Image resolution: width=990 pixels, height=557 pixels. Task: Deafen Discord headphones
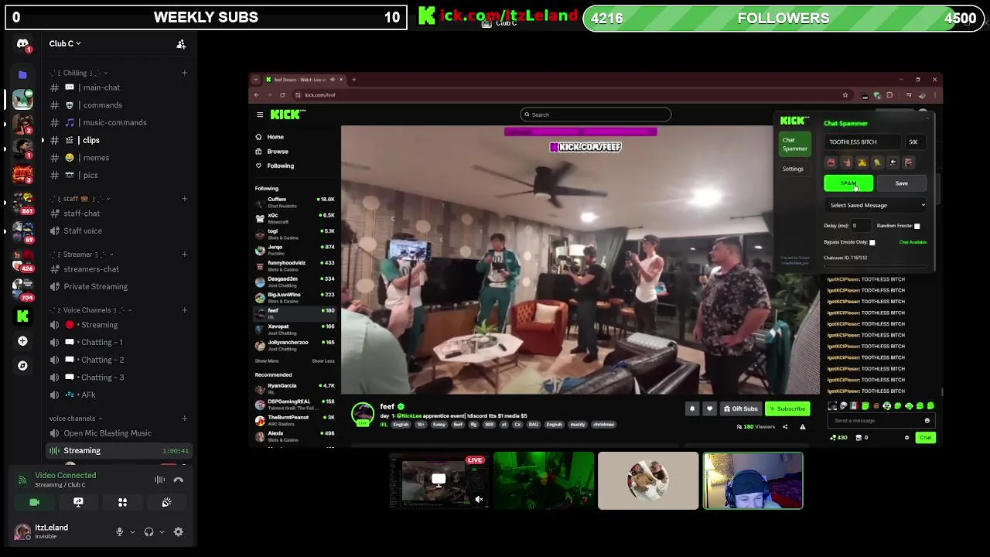coord(148,531)
